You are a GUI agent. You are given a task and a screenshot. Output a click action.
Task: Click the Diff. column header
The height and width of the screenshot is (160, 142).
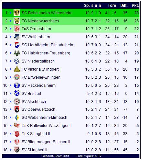click(124, 6)
